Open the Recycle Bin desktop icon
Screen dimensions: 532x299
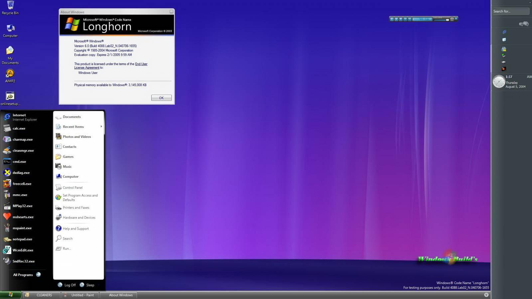[10, 8]
